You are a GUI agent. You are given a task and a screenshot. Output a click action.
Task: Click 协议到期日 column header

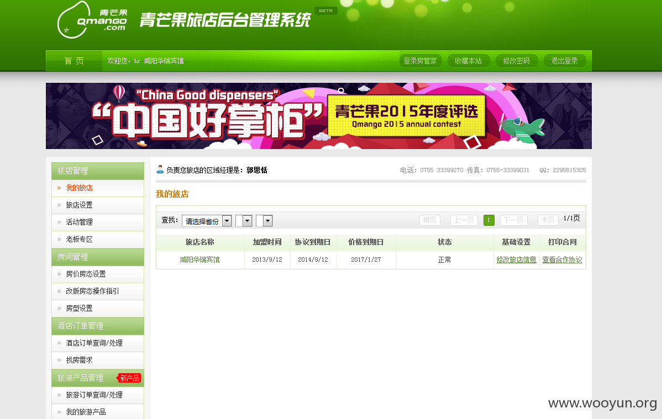[313, 242]
